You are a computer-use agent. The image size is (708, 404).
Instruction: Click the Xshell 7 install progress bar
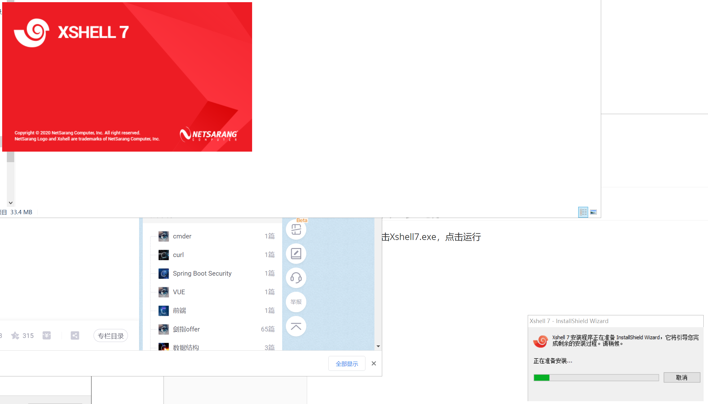pos(596,377)
